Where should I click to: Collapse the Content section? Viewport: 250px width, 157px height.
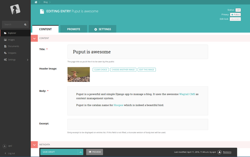click(34, 38)
